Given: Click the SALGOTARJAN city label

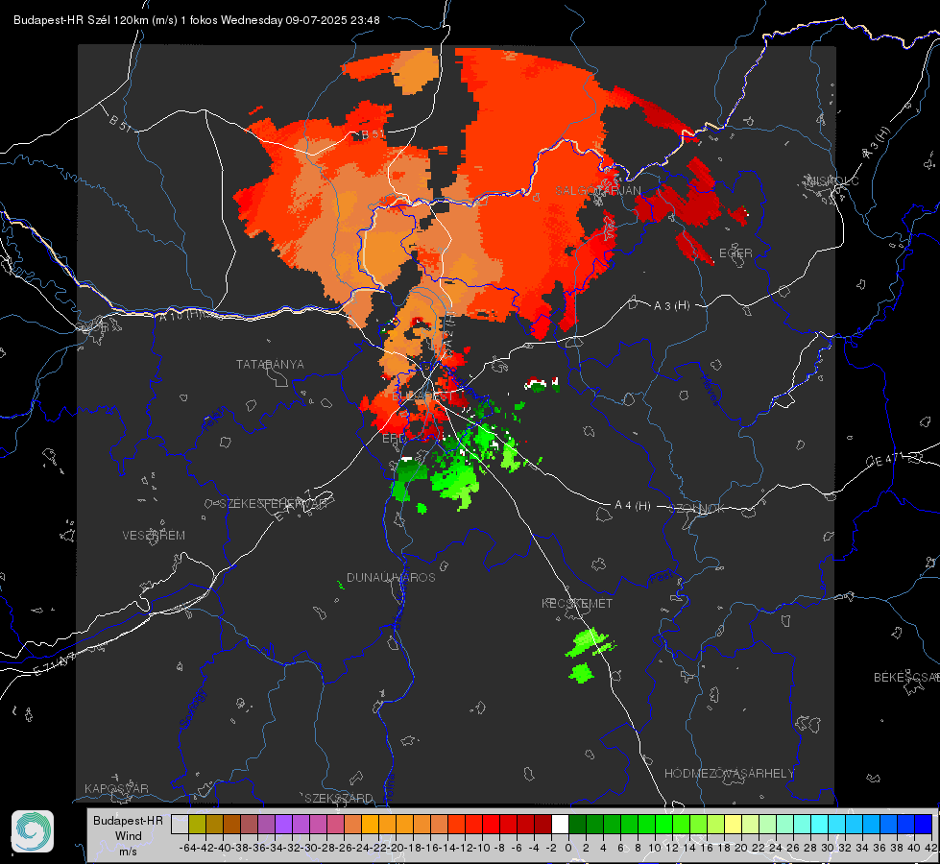Looking at the screenshot, I should click(x=597, y=191).
